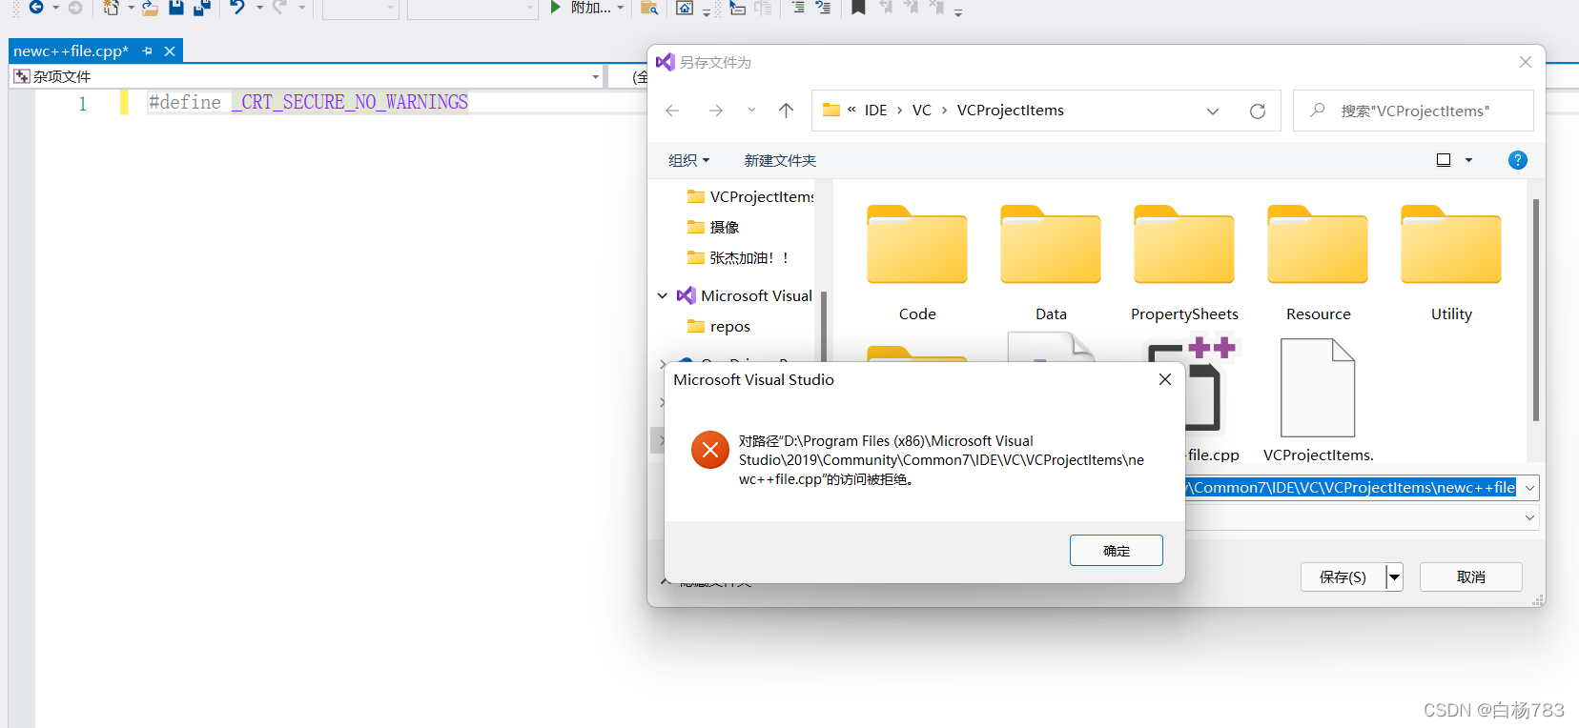Open the 杂项文件 project scope dropdown

595,77
